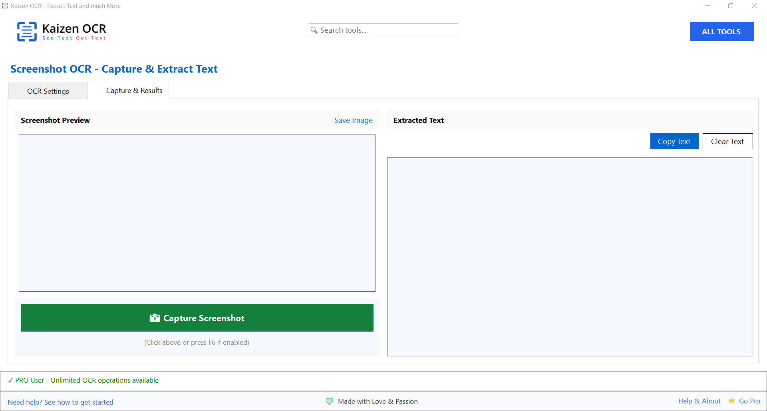Save the screenshot preview image
The height and width of the screenshot is (411, 767).
click(353, 120)
